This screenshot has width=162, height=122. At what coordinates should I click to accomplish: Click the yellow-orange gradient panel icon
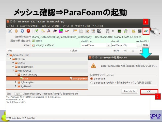pos(75,31)
